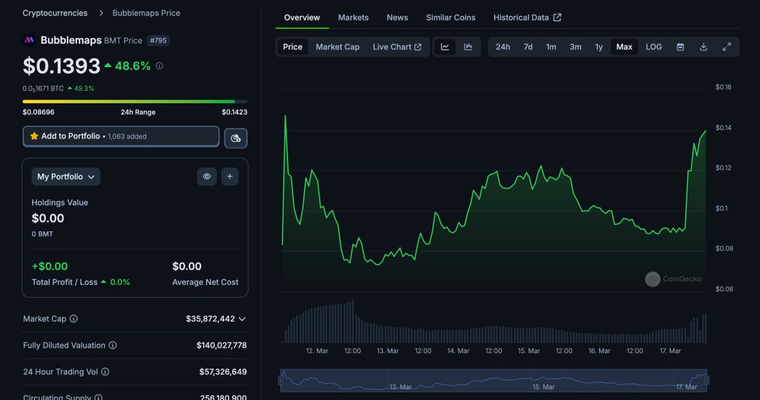The image size is (760, 400).
Task: Click the Add to Portfolio button
Action: [x=121, y=136]
